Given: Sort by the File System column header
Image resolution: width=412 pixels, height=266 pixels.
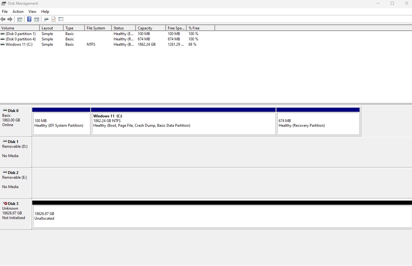Looking at the screenshot, I should coord(98,28).
